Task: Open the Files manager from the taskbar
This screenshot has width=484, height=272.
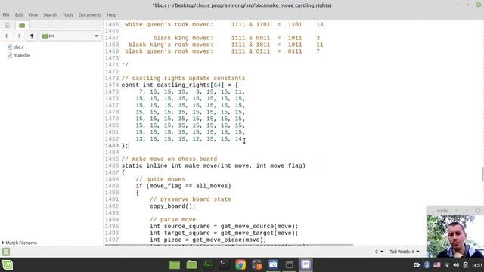Action: (191, 265)
